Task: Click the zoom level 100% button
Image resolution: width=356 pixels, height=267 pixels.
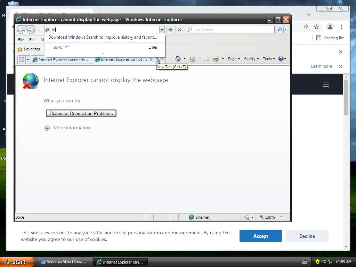Action: (267, 217)
